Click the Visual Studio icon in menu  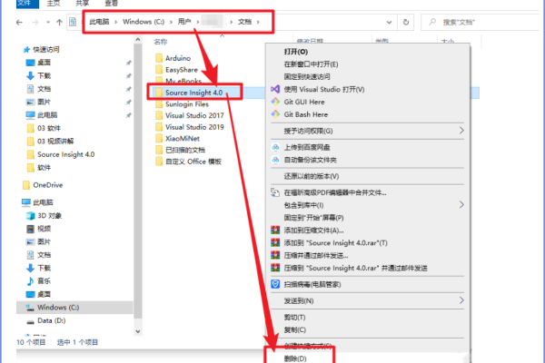point(275,89)
